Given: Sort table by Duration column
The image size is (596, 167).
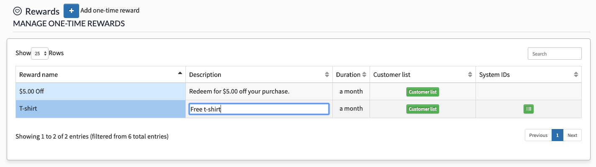Looking at the screenshot, I should click(x=364, y=75).
